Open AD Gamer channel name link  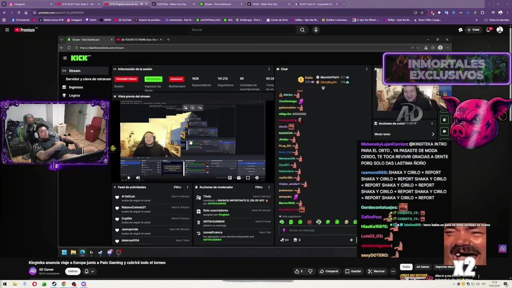pyautogui.click(x=46, y=269)
